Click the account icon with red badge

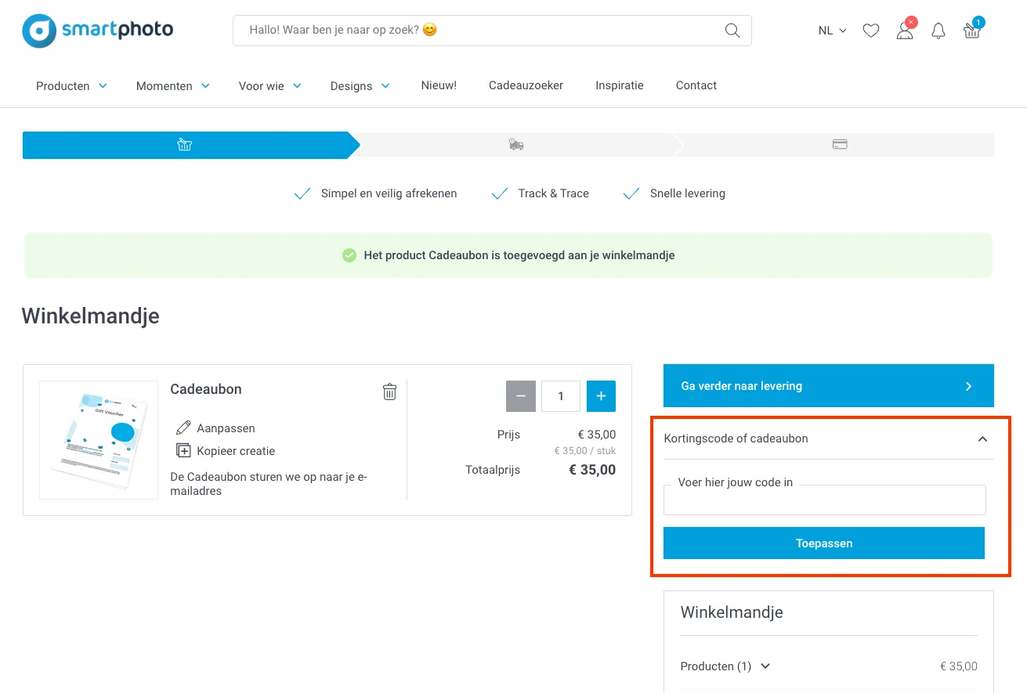coord(904,31)
